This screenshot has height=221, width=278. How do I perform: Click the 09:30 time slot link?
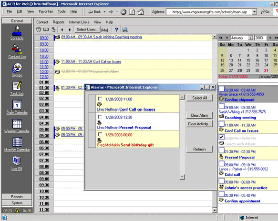tap(44, 44)
